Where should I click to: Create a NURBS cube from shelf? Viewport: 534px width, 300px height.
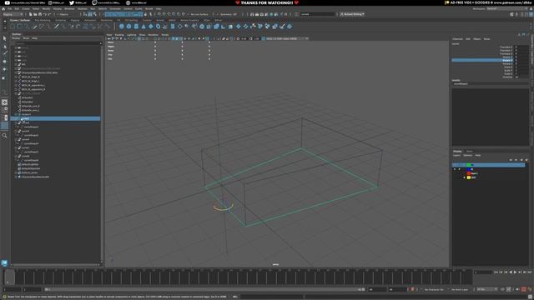128,26
